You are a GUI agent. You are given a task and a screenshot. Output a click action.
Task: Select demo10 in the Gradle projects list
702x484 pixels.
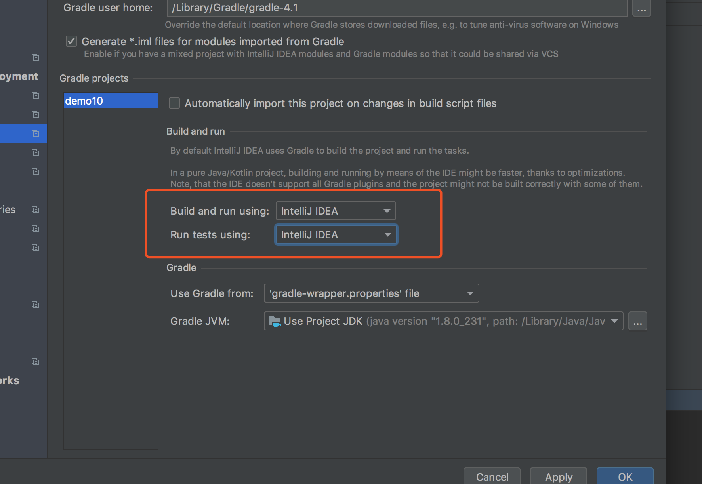(111, 101)
